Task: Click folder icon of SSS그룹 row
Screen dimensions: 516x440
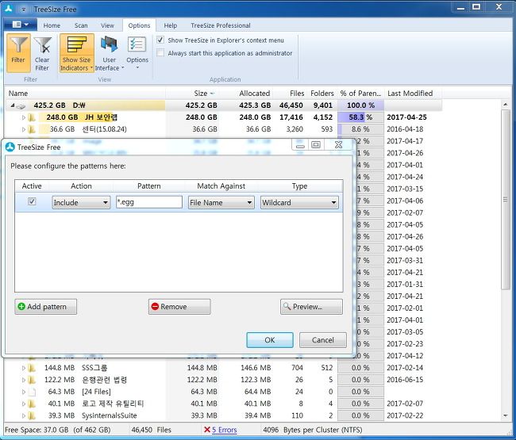Action: point(32,368)
